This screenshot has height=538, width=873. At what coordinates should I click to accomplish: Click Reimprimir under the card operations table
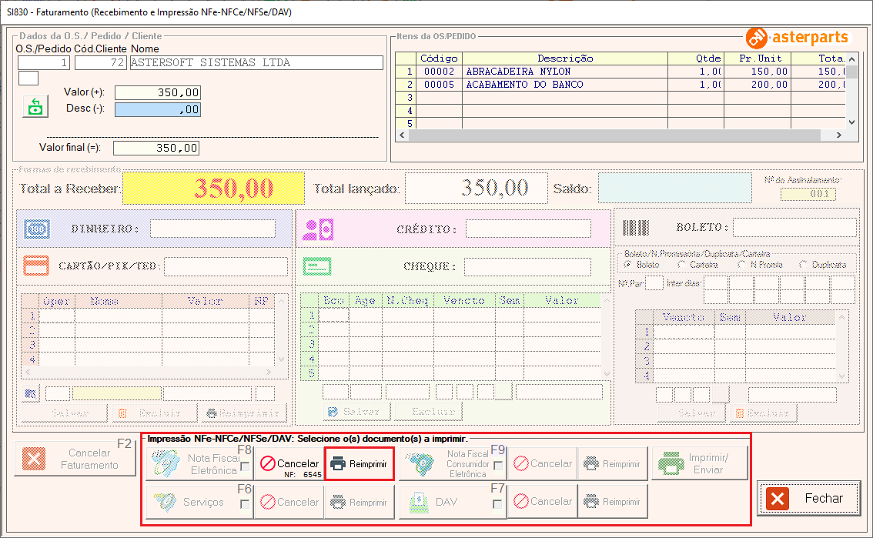coord(244,413)
